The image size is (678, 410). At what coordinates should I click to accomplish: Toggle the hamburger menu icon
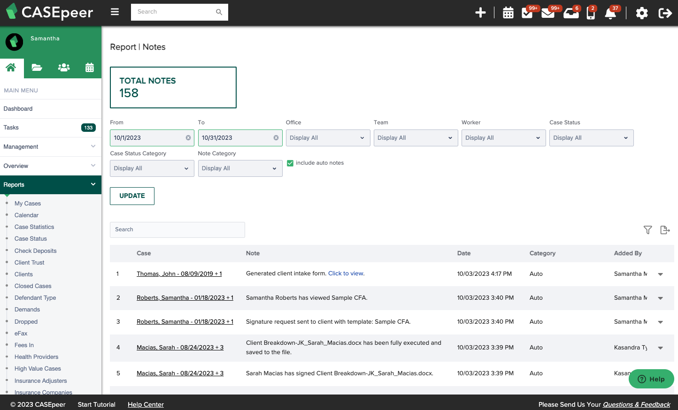point(115,12)
